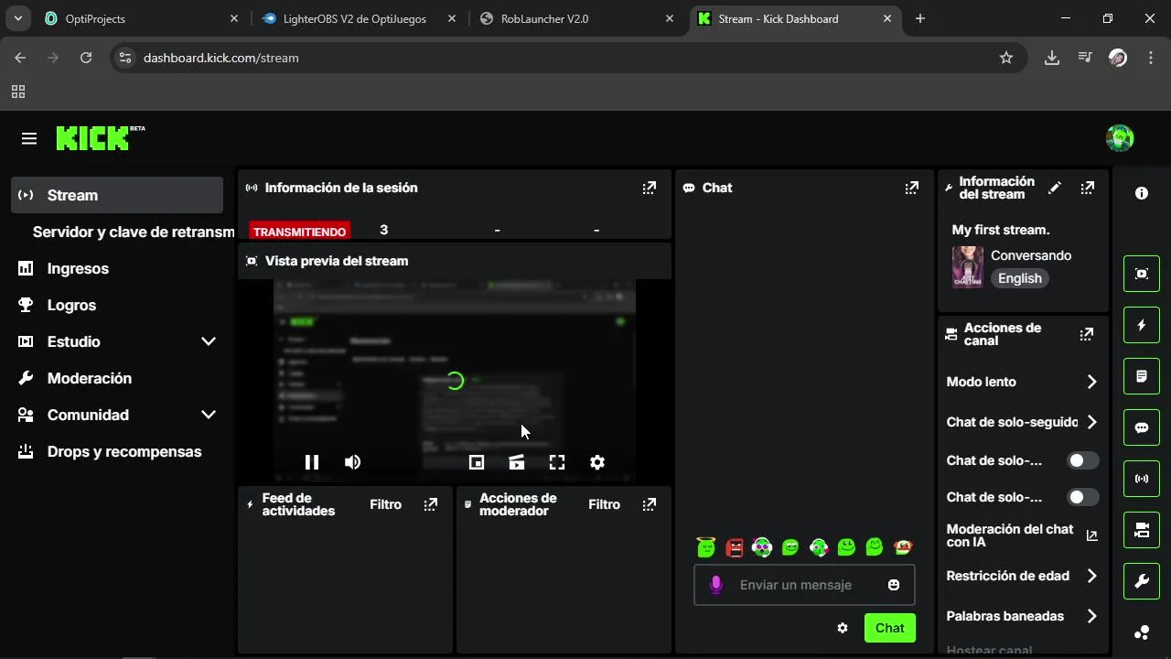Click the English language tag
The width and height of the screenshot is (1171, 659).
(1020, 278)
